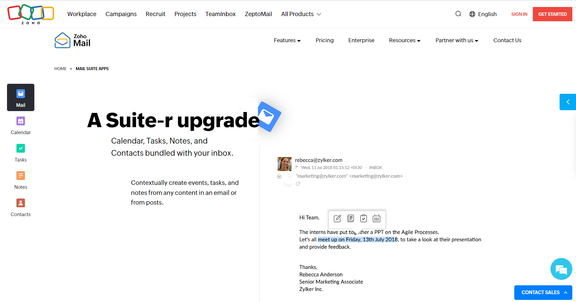576x302 pixels.
Task: Click the flag icon beside email date
Action: (297, 167)
